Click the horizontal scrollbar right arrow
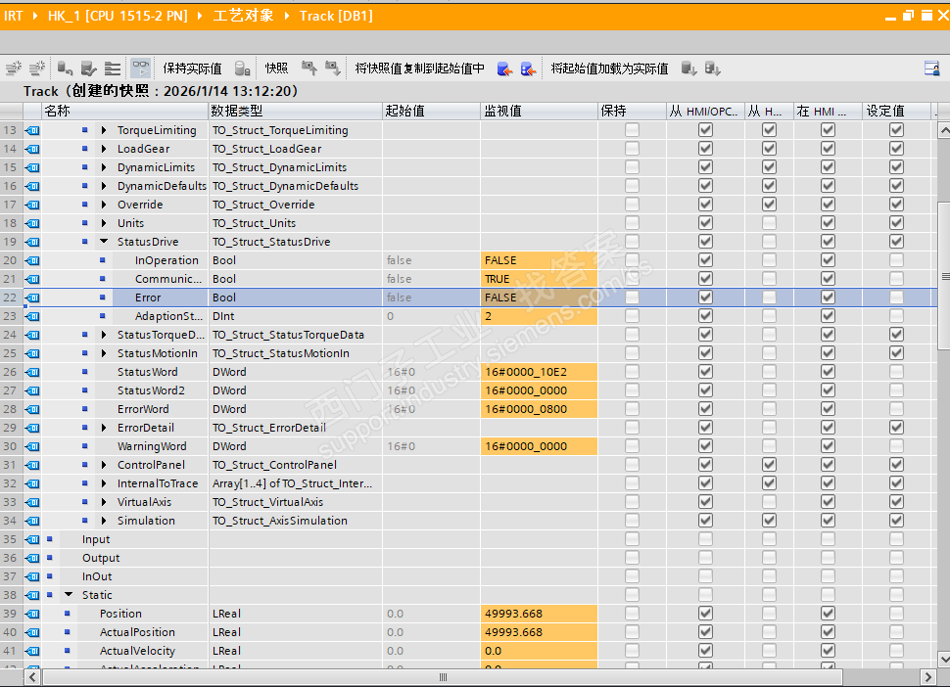 click(927, 676)
